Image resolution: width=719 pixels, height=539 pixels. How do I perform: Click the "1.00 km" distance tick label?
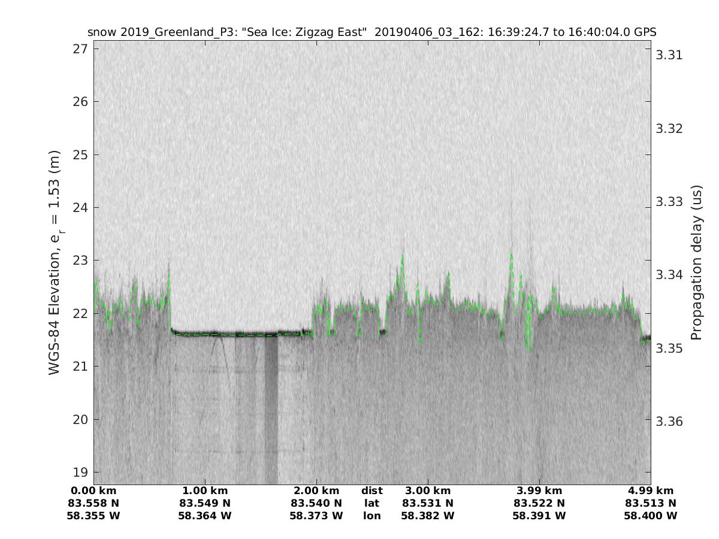tap(205, 491)
